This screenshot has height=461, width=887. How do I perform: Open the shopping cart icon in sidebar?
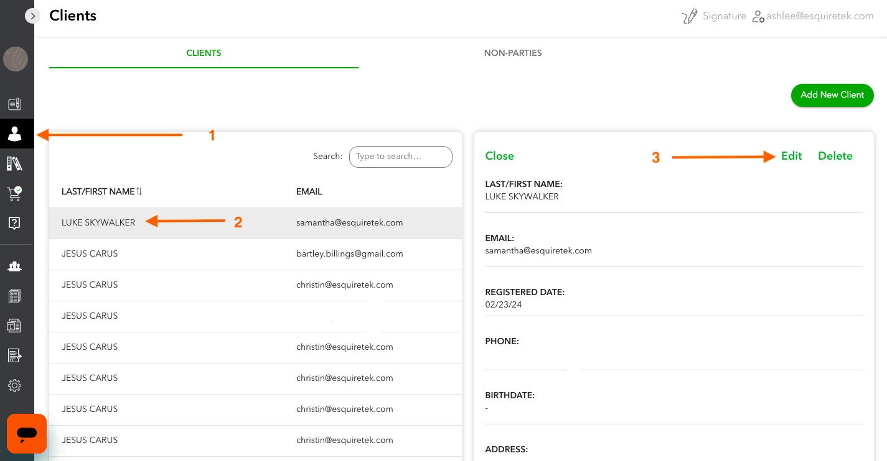tap(15, 193)
